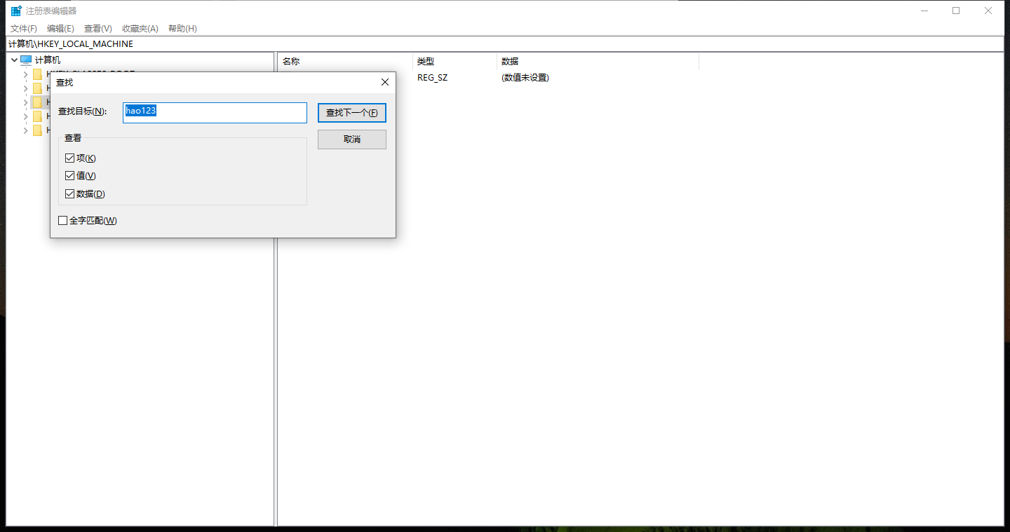Image resolution: width=1010 pixels, height=532 pixels.
Task: Select the 计算机 computer icon in tree
Action: tap(26, 60)
